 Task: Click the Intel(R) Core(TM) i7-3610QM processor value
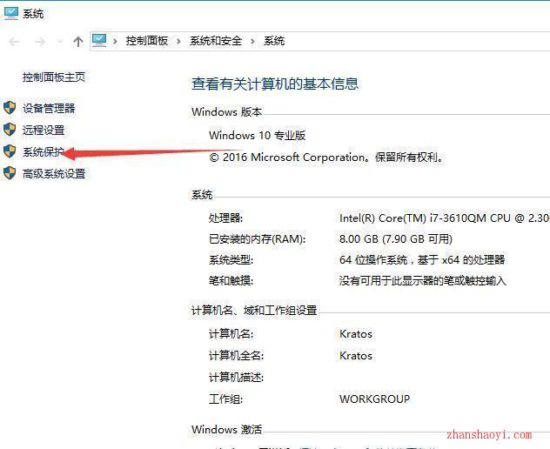(x=445, y=218)
